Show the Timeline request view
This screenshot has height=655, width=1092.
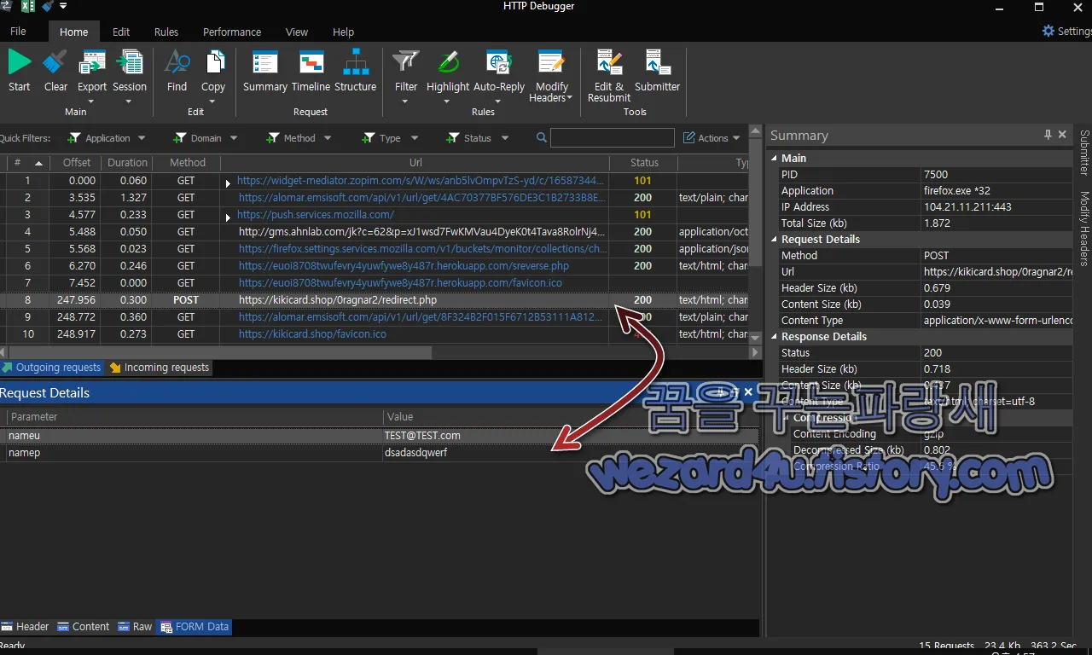311,71
